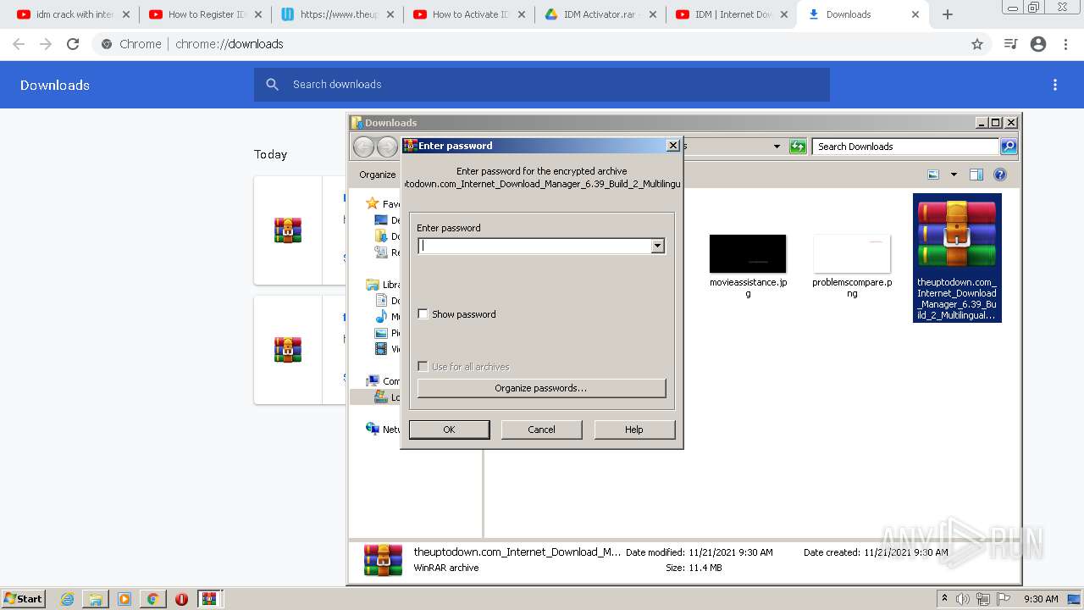Select the Pictures library icon in sidebar
The height and width of the screenshot is (610, 1084).
[x=381, y=333]
